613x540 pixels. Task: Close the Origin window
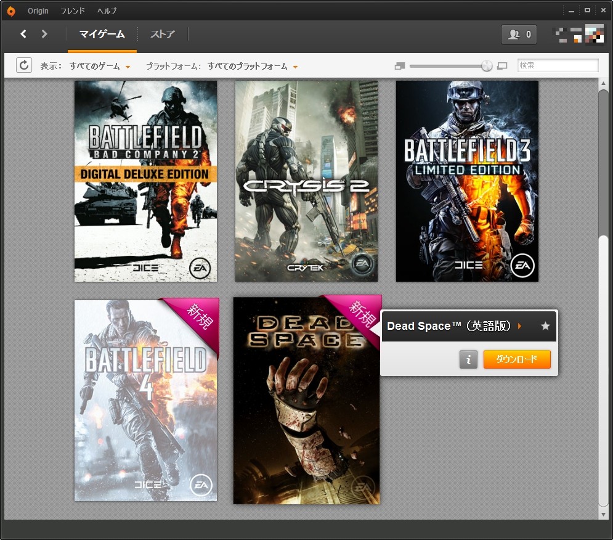click(603, 10)
